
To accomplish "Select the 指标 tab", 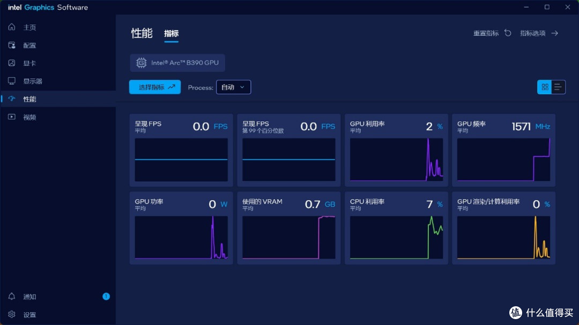I will 172,34.
